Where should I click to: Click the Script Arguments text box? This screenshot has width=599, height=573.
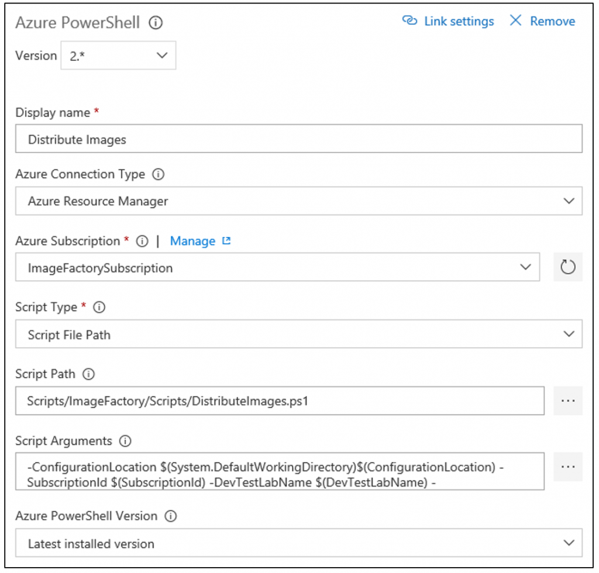(x=280, y=471)
